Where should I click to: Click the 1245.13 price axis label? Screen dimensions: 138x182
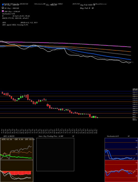(x=135, y=92)
